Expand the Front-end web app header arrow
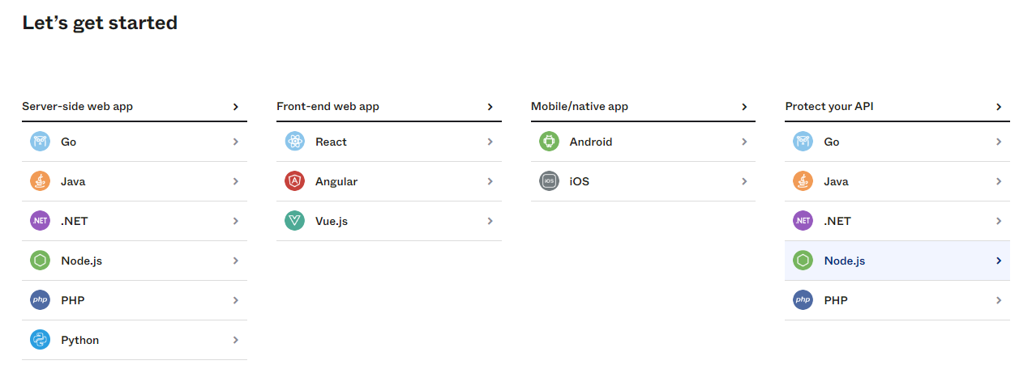Screen dimensions: 1032x386 coord(490,107)
